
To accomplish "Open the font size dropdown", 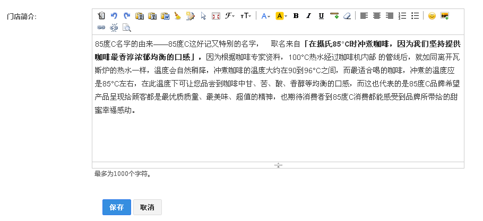I will pos(246,16).
